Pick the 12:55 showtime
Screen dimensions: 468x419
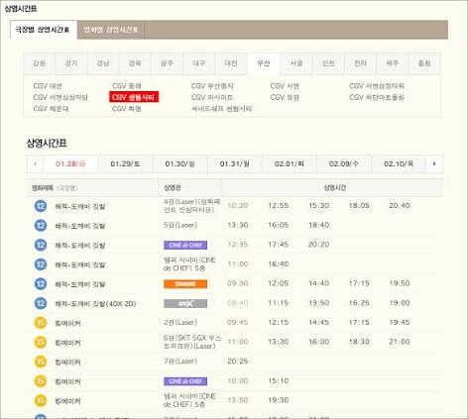click(279, 206)
